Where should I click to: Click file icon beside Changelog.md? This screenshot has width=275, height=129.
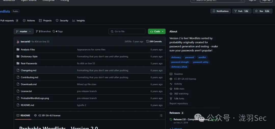[x=18, y=70]
